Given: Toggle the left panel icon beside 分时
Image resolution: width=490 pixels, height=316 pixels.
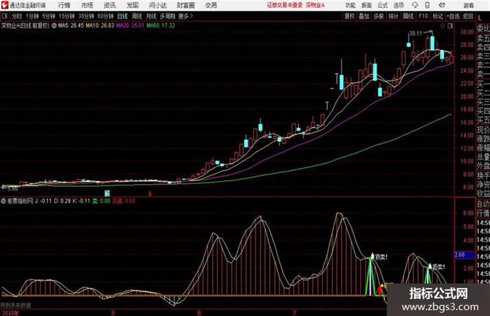Looking at the screenshot, I should pos(4,16).
